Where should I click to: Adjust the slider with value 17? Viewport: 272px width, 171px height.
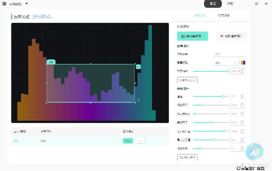[211, 96]
